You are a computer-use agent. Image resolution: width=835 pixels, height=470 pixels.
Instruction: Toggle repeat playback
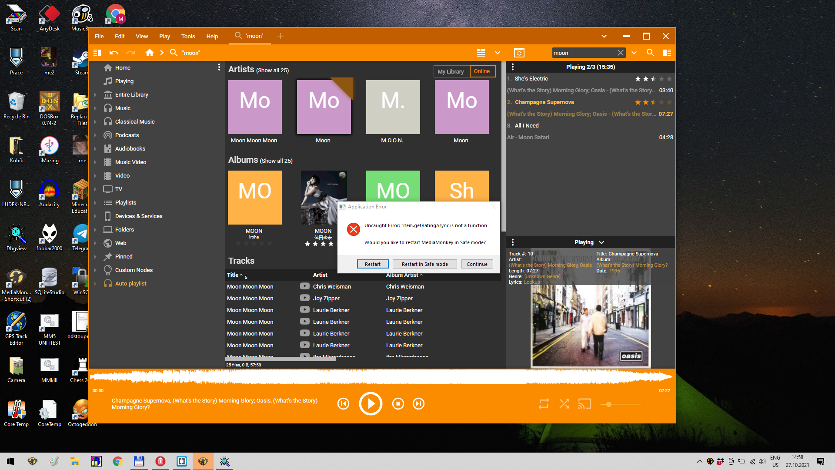544,404
